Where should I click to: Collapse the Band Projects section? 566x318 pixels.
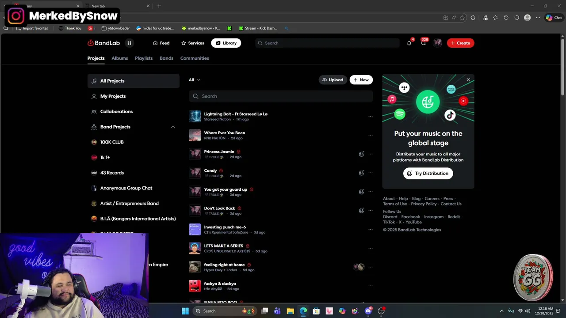pos(173,127)
